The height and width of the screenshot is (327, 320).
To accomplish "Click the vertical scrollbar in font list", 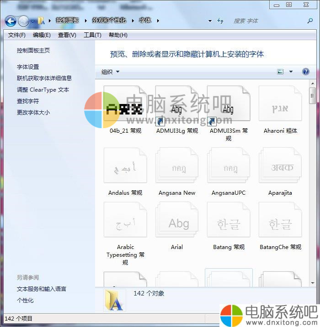I will 312,182.
